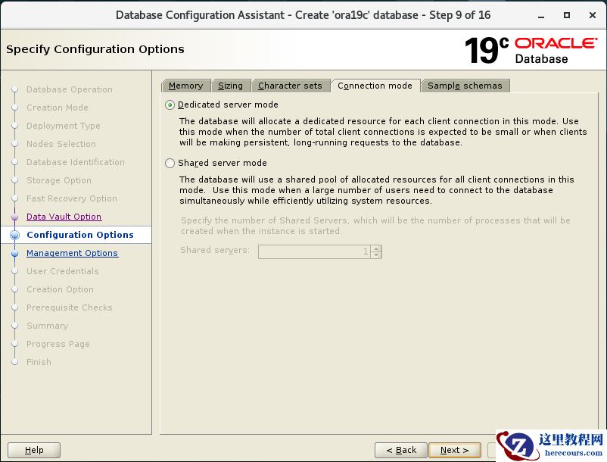Select Dedicated server mode radio button
Viewport: 607px width, 462px height.
pyautogui.click(x=170, y=105)
